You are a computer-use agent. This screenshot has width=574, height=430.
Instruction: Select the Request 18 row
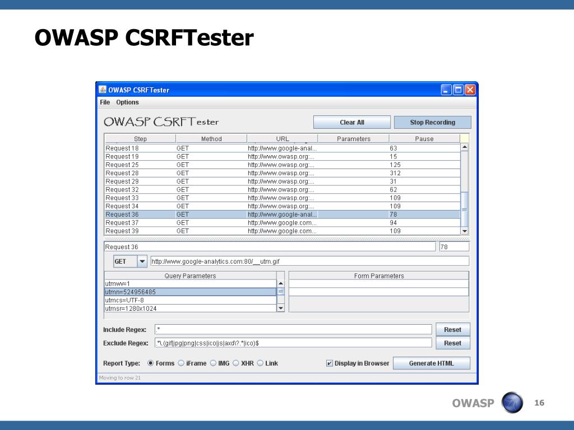click(x=283, y=148)
